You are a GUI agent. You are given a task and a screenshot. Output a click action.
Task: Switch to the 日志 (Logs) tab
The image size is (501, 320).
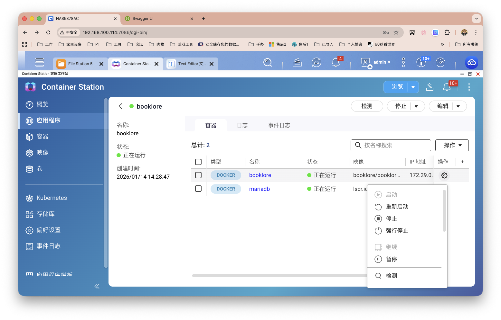pos(242,125)
